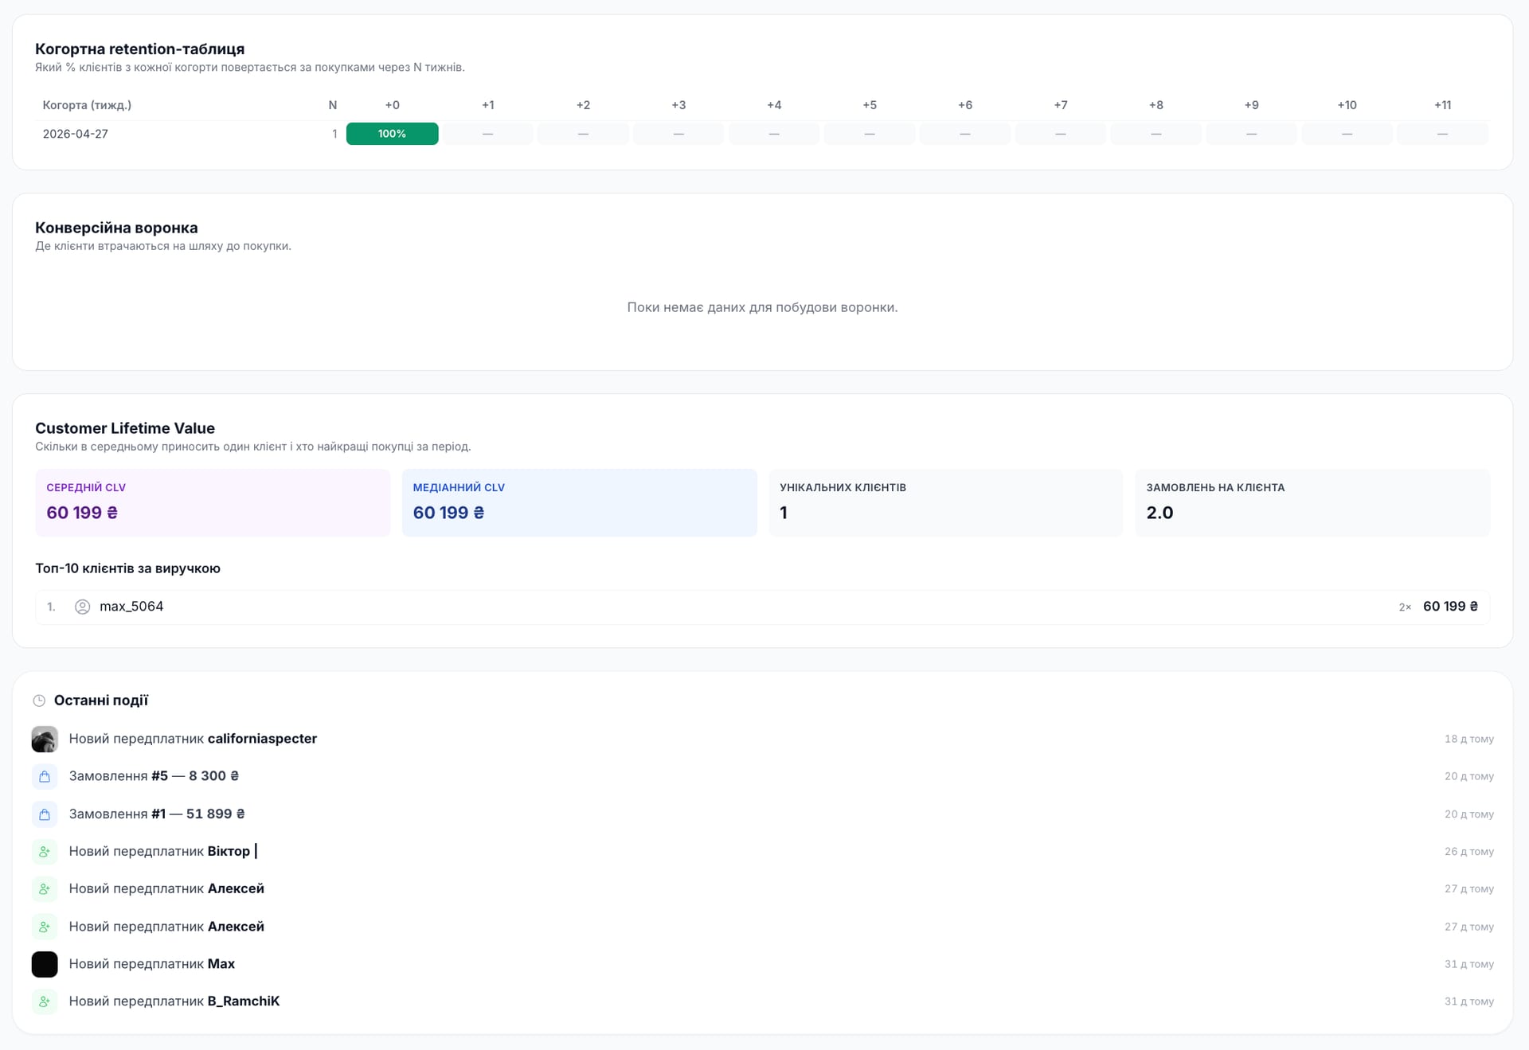Click the black avatar next to Max

tap(45, 964)
